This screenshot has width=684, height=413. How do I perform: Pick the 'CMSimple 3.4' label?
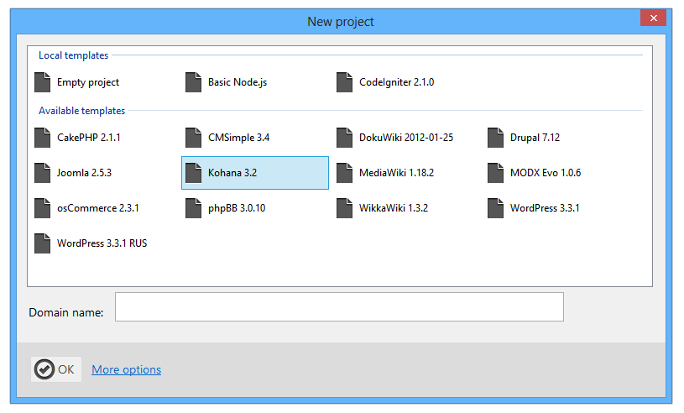pyautogui.click(x=238, y=138)
